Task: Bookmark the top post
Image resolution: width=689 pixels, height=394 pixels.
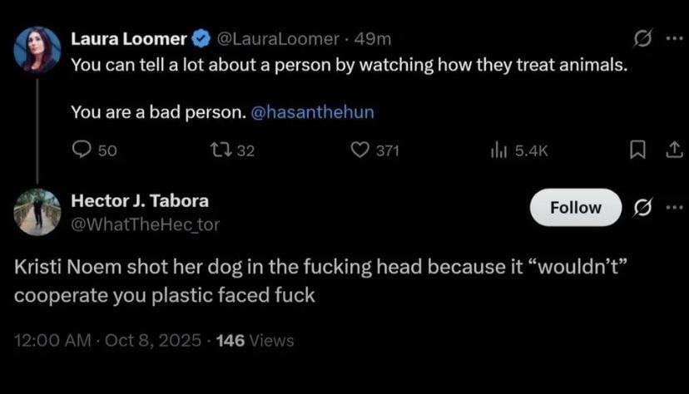Action: 637,150
